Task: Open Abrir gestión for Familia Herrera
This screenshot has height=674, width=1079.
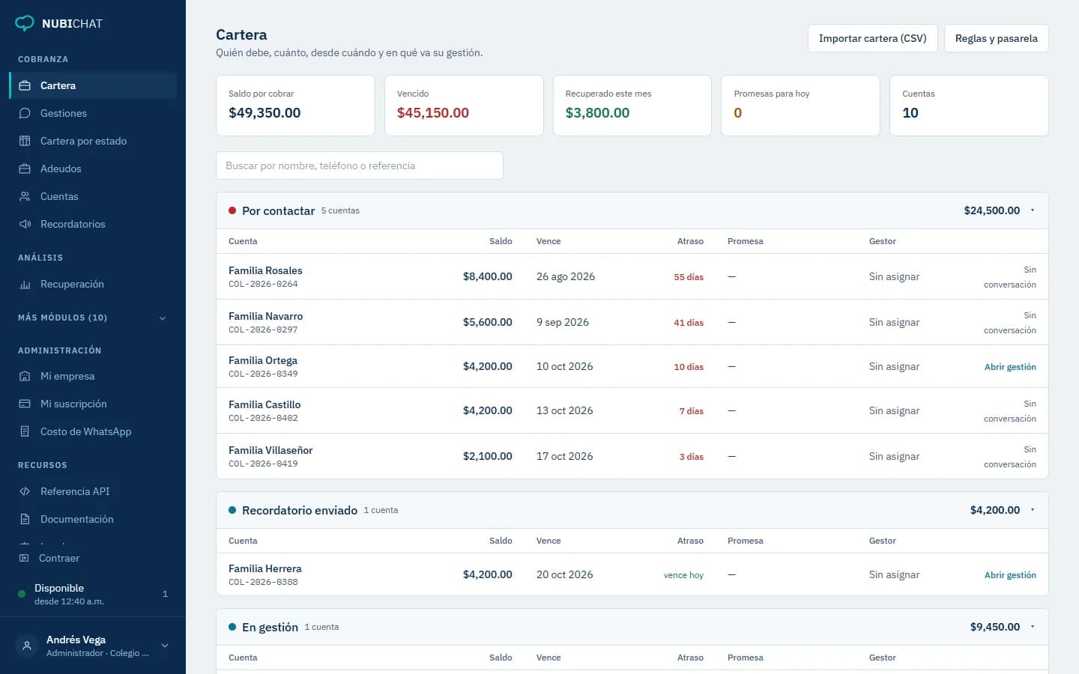Action: pyautogui.click(x=1010, y=575)
